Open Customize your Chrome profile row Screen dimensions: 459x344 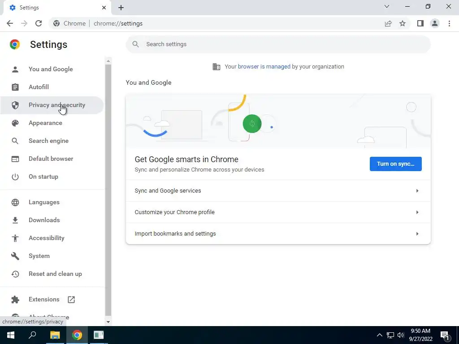[x=278, y=212]
